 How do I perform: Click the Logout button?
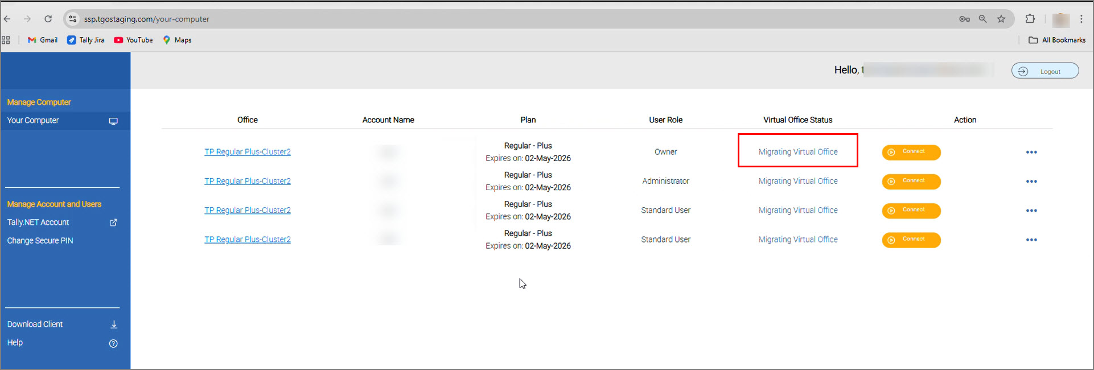pyautogui.click(x=1044, y=71)
